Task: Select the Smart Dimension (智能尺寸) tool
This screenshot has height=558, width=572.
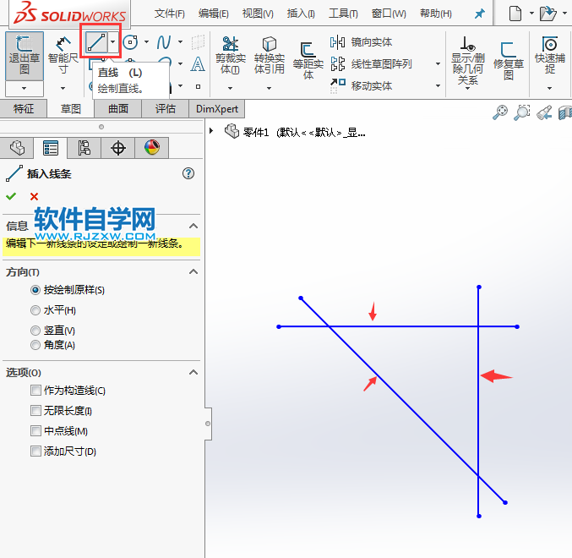Action: coord(63,56)
